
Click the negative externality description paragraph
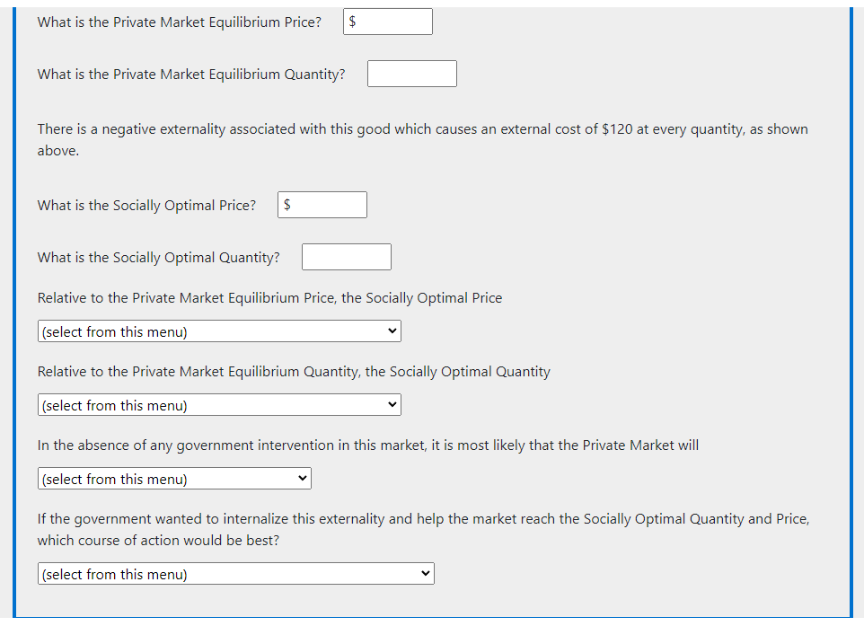(x=423, y=140)
